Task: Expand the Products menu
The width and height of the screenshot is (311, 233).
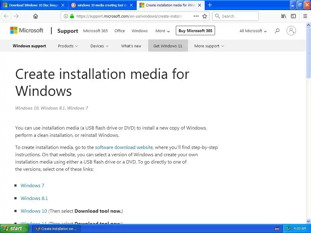Action: point(68,46)
